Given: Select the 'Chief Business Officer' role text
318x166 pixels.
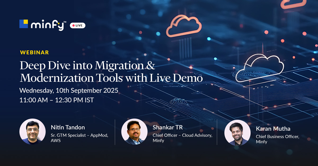Looking at the screenshot, I should [x=277, y=136].
